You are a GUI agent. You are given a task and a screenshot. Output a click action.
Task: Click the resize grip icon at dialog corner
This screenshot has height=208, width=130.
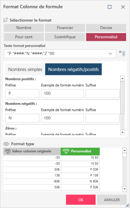pyautogui.click(x=127, y=205)
